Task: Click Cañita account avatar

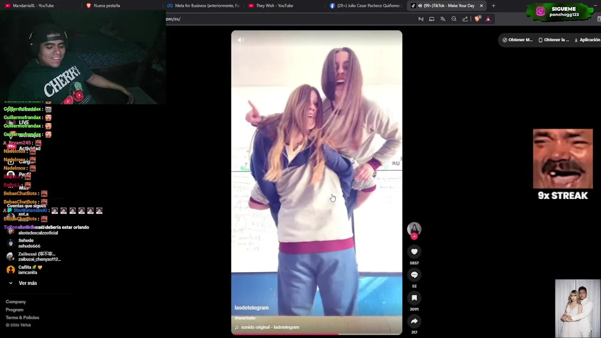Action: (x=11, y=270)
